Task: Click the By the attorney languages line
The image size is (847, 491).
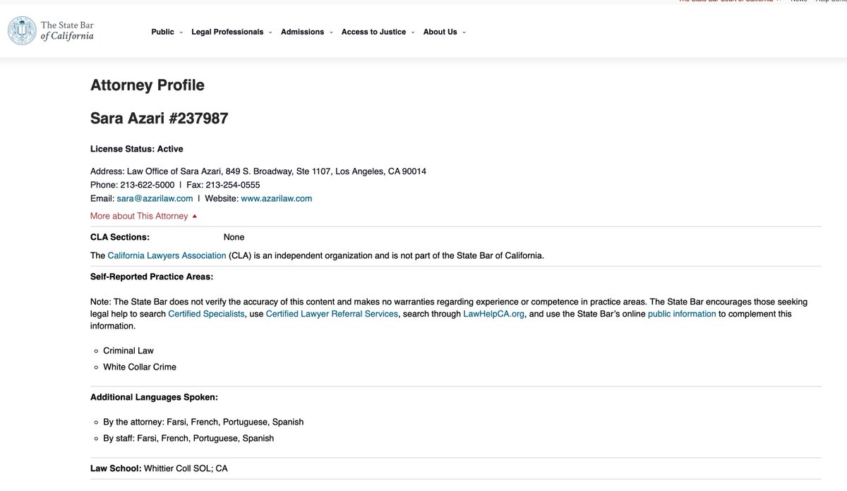Action: (203, 422)
